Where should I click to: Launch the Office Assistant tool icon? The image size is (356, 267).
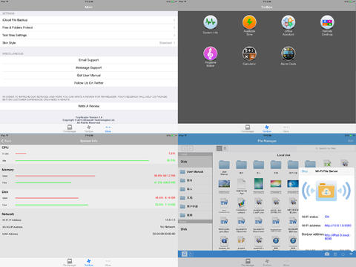coord(289,22)
